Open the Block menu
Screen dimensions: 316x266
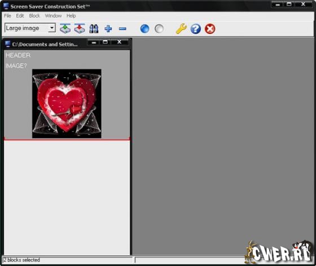coord(34,16)
